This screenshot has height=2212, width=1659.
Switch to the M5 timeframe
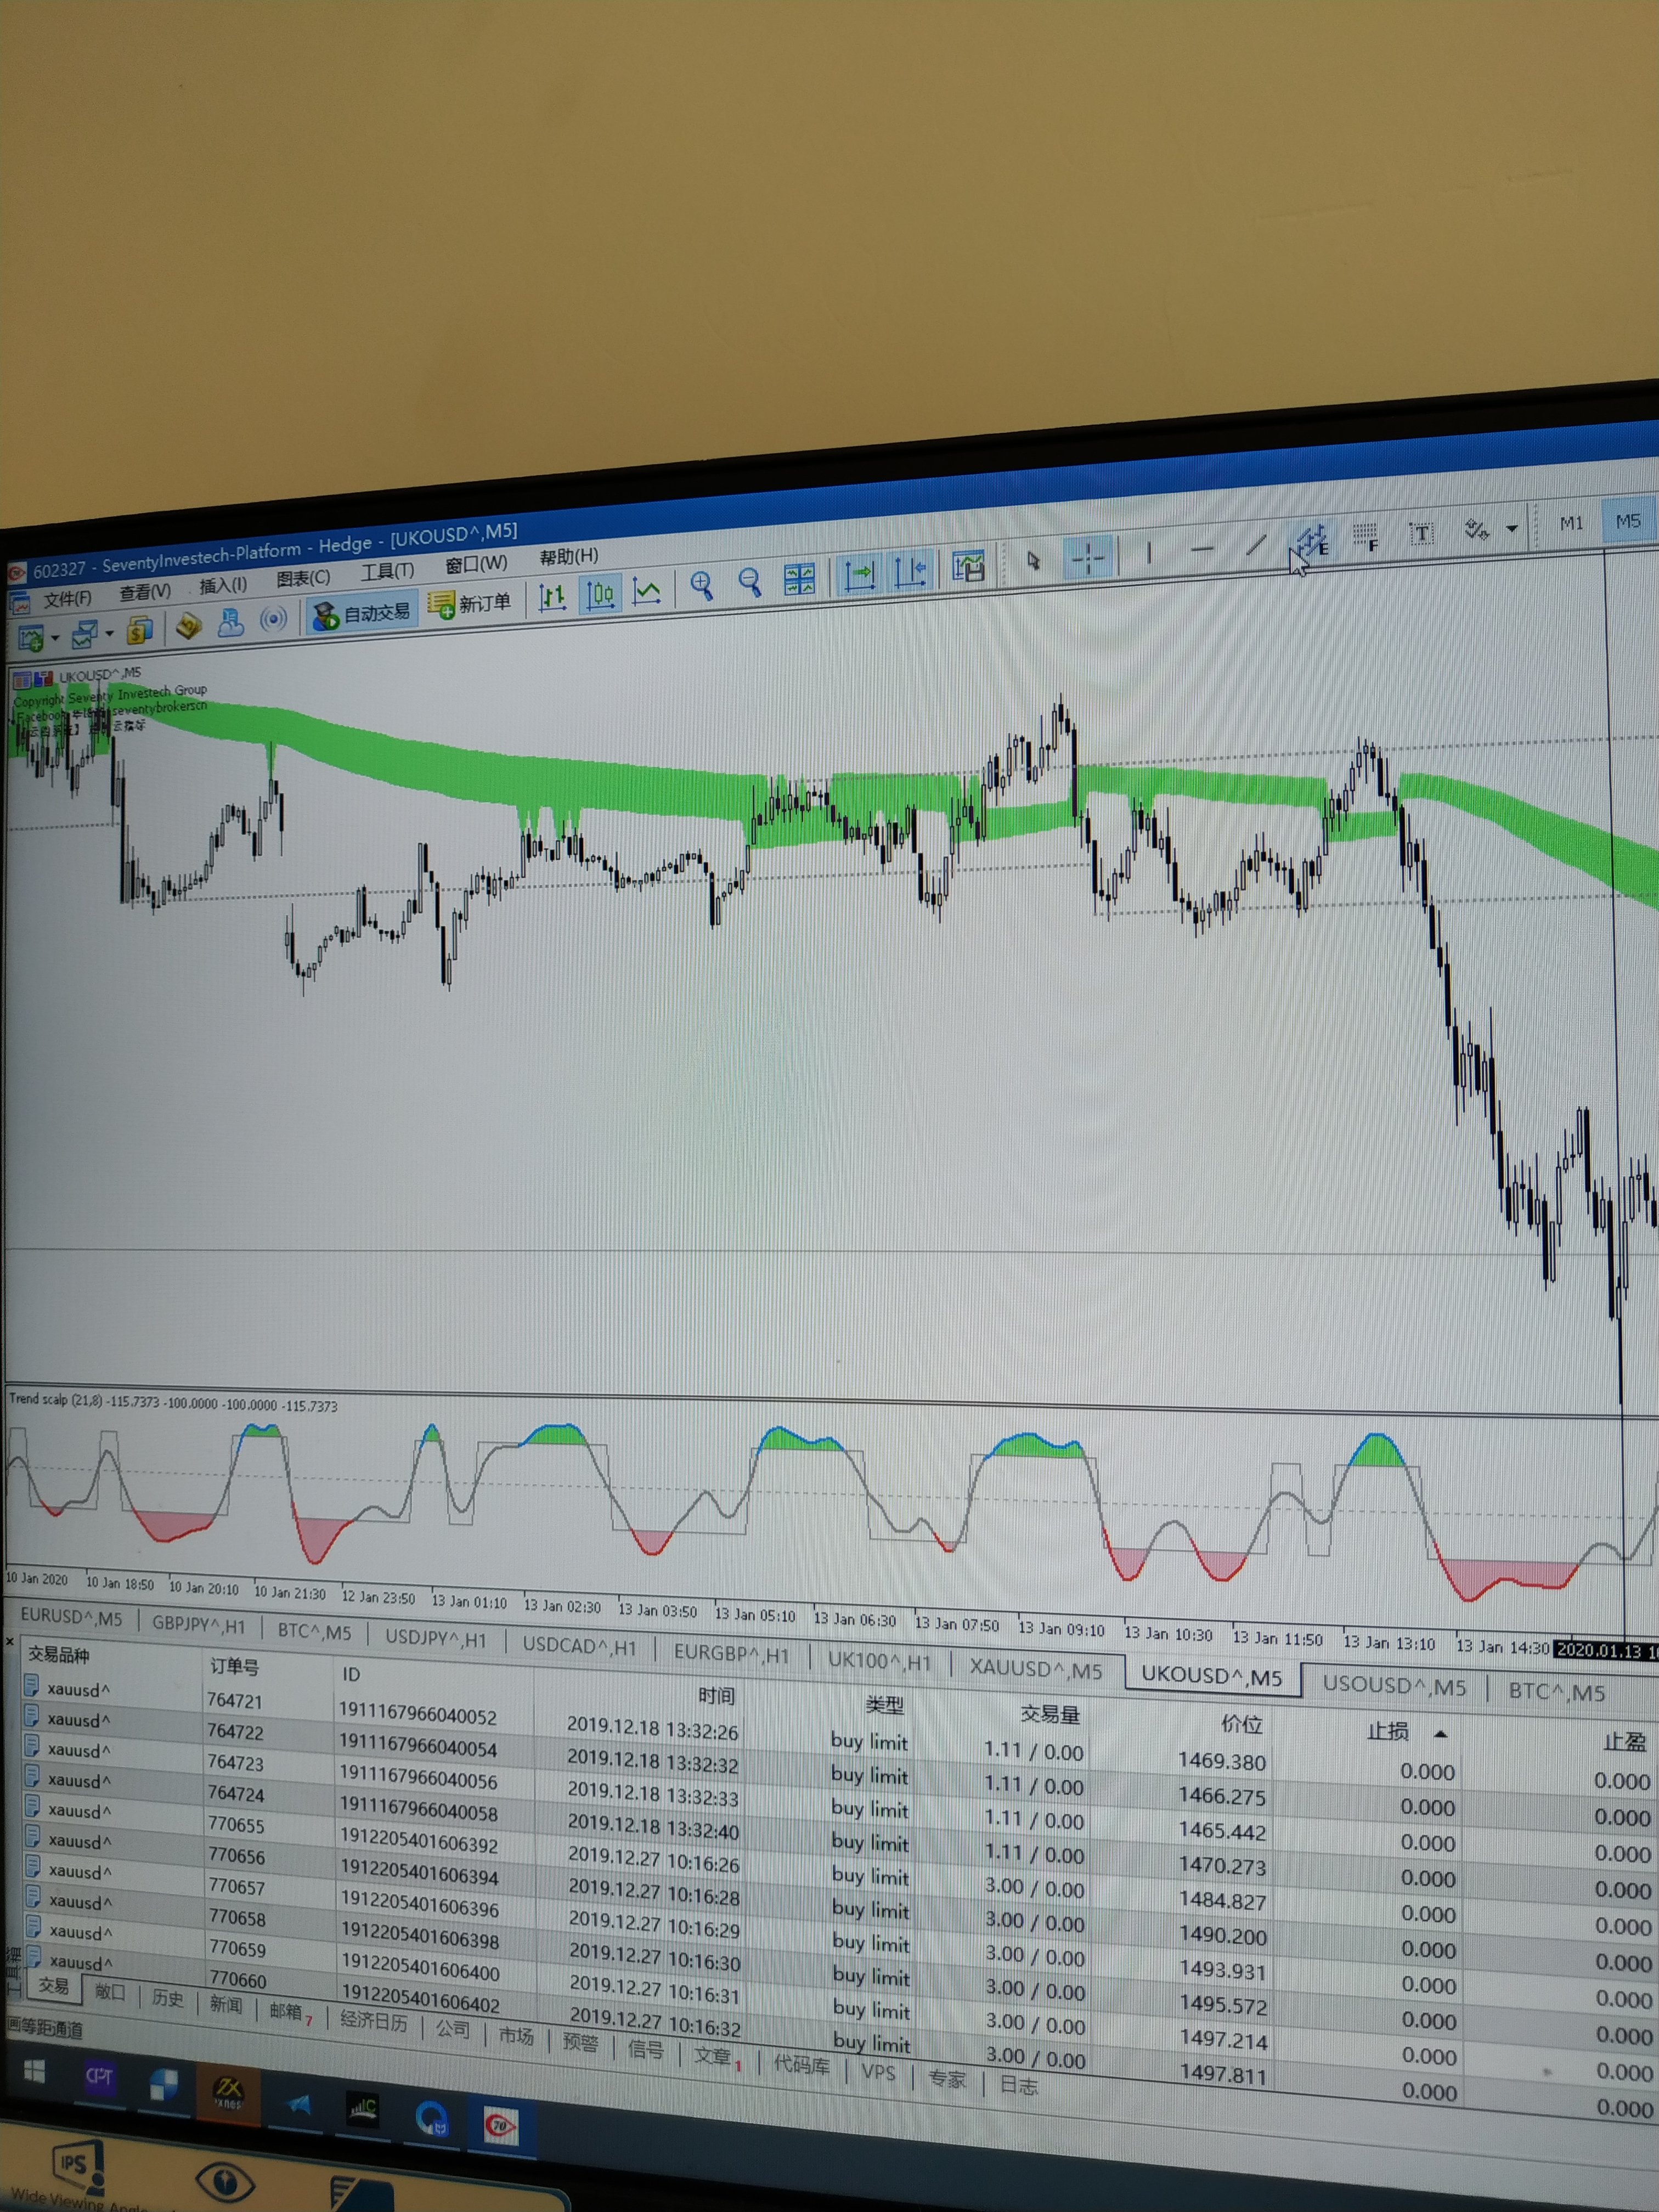tap(1628, 520)
